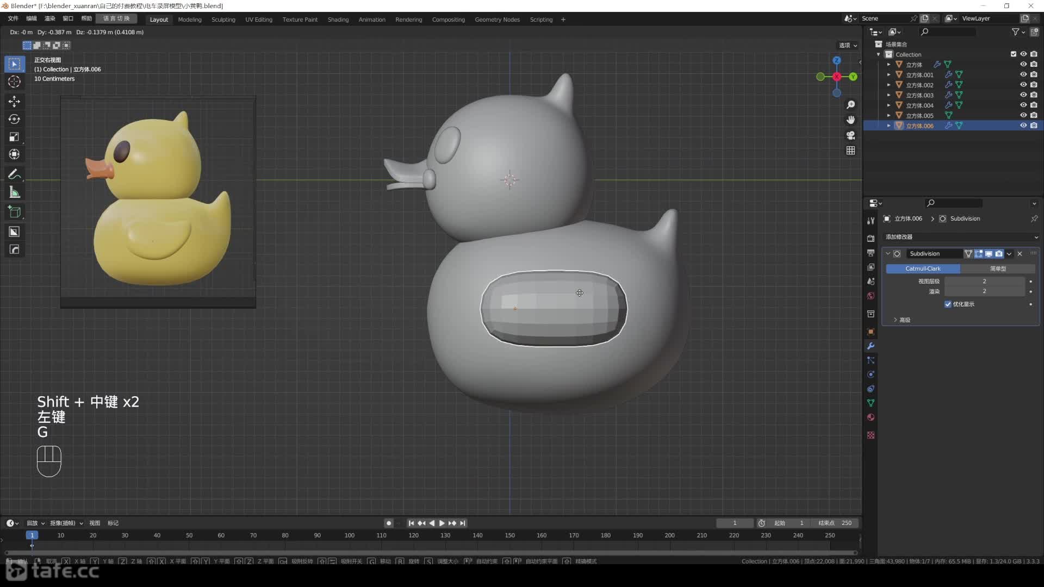Open the Physics properties tab
This screenshot has height=587, width=1044.
tap(871, 374)
